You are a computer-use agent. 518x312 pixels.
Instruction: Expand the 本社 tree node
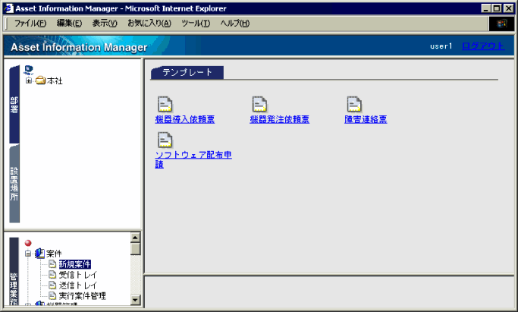click(28, 80)
